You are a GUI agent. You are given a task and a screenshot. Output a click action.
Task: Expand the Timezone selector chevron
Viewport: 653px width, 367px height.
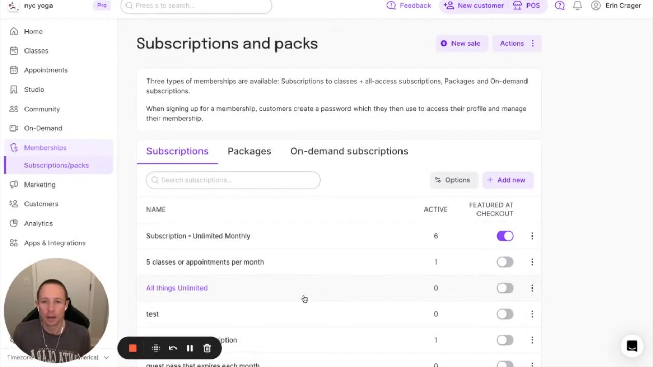[x=106, y=358]
